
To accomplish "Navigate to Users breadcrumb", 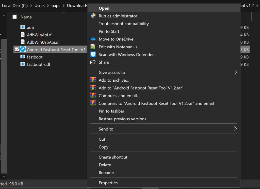I will (x=39, y=6).
